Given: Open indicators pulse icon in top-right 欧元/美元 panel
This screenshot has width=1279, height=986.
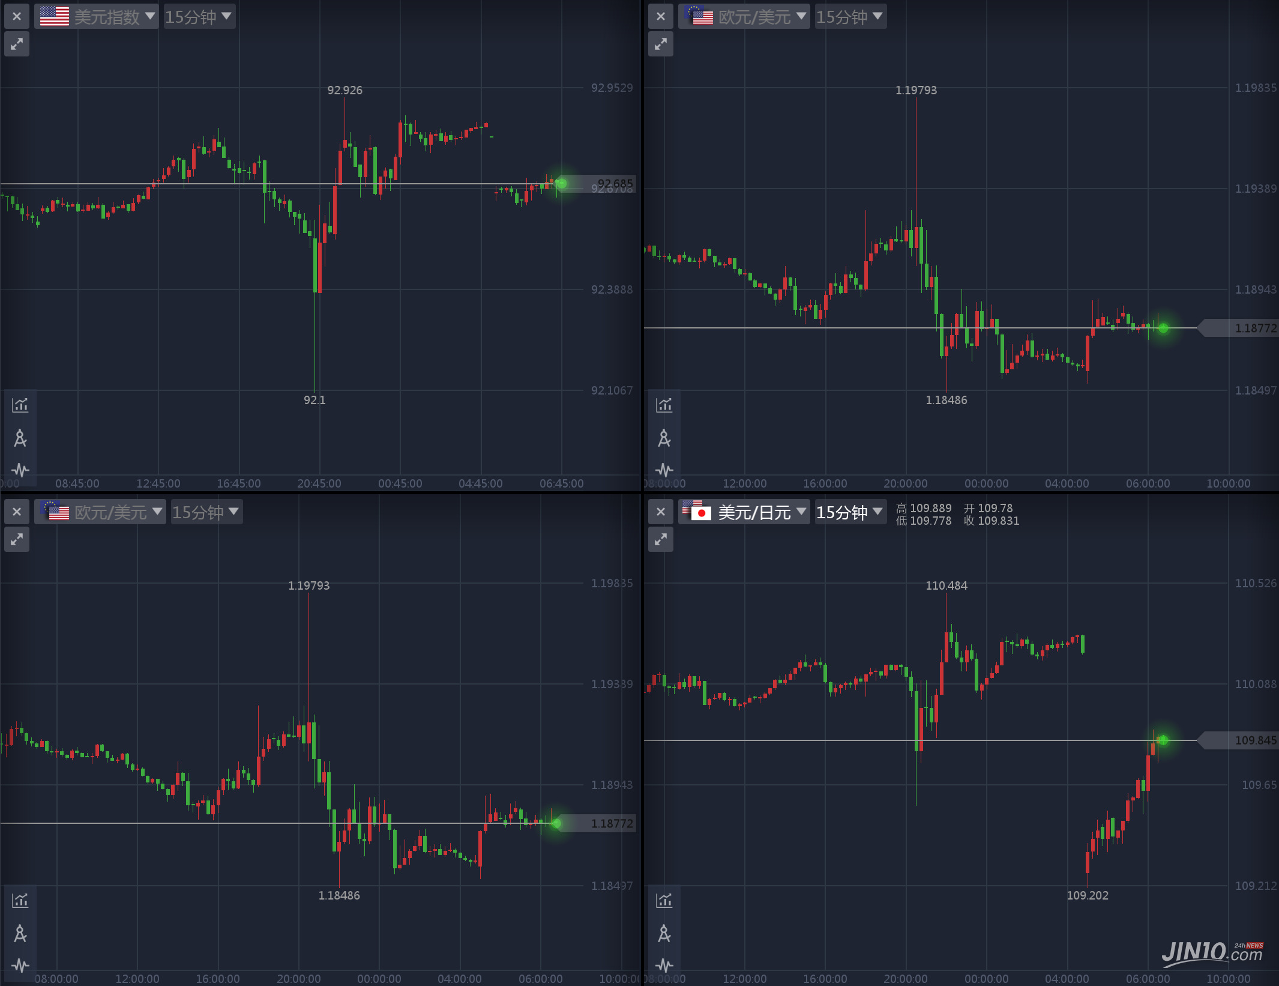Looking at the screenshot, I should coord(664,470).
